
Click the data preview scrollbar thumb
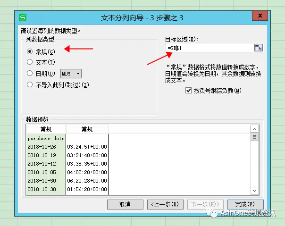[254, 137]
